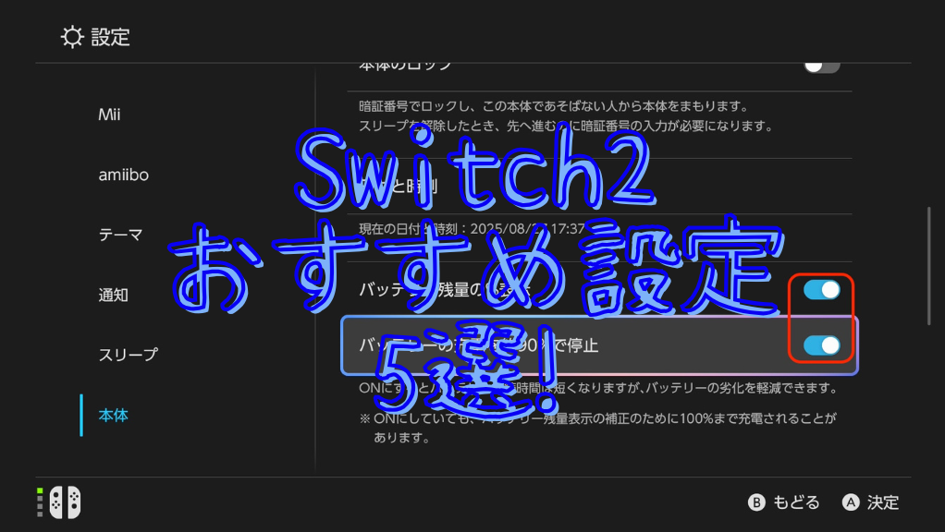
Task: Select the highlighted 本体 sidebar item
Action: pyautogui.click(x=112, y=416)
